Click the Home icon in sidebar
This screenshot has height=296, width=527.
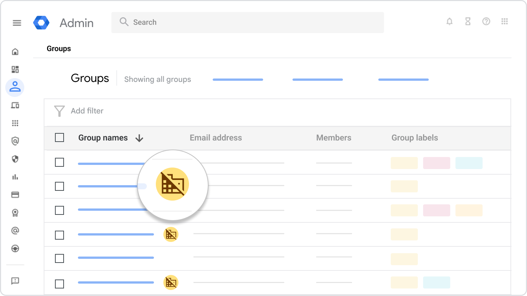15,51
